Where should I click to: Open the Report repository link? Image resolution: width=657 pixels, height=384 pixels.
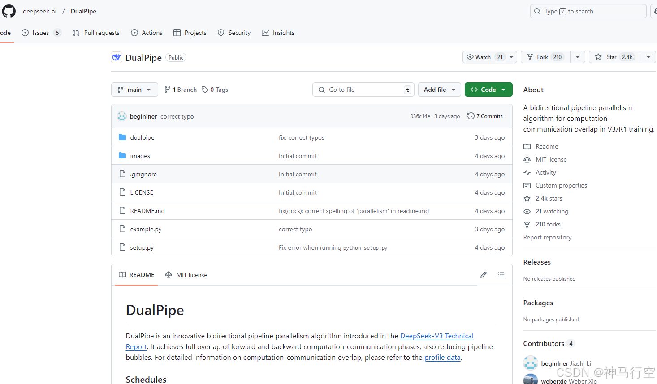point(547,237)
